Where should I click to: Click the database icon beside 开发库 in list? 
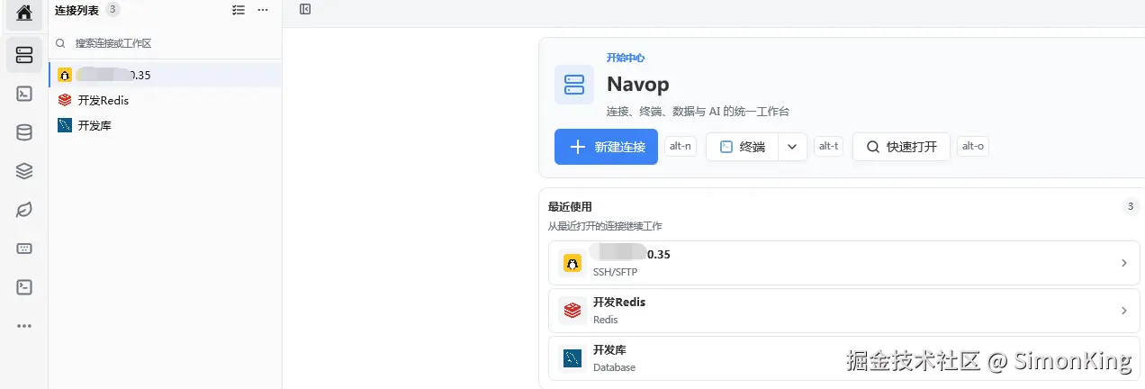pyautogui.click(x=65, y=125)
